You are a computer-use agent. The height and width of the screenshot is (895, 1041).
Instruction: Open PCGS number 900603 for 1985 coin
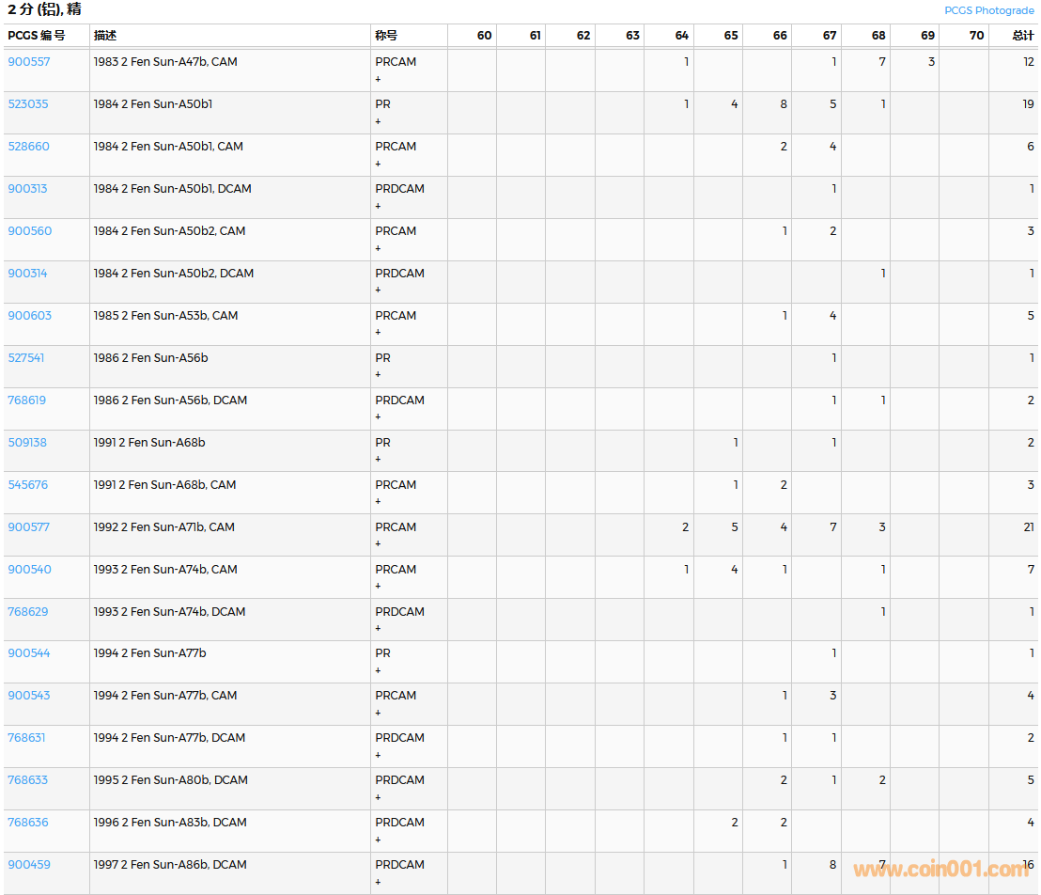coord(30,316)
